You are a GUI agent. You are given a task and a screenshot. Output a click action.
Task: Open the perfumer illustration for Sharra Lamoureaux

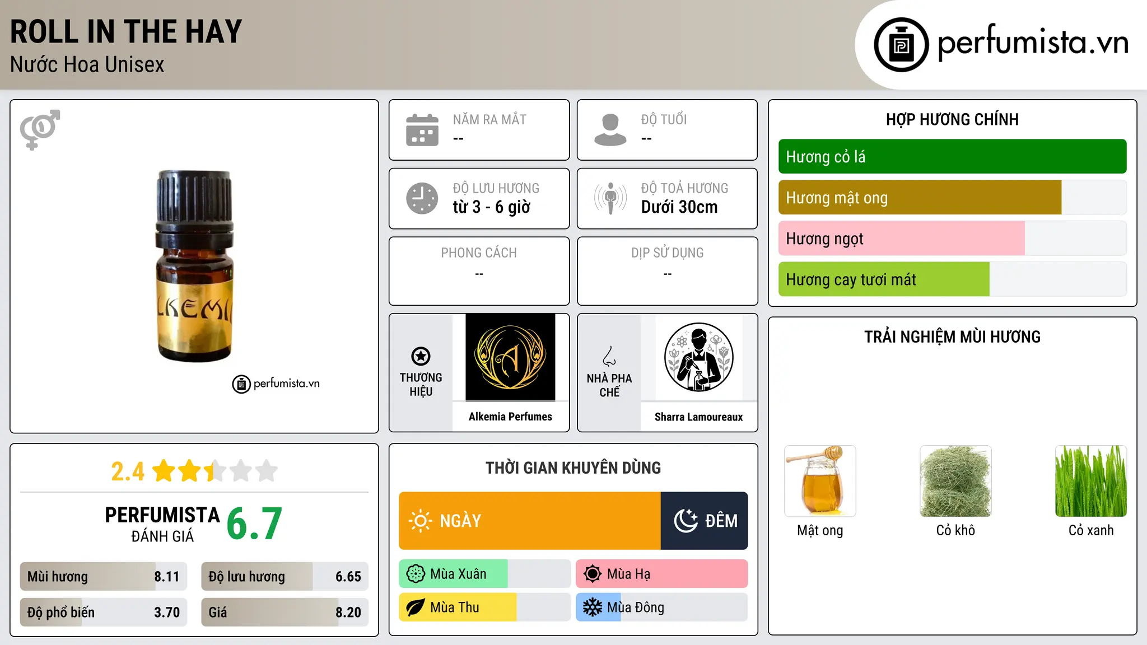698,357
